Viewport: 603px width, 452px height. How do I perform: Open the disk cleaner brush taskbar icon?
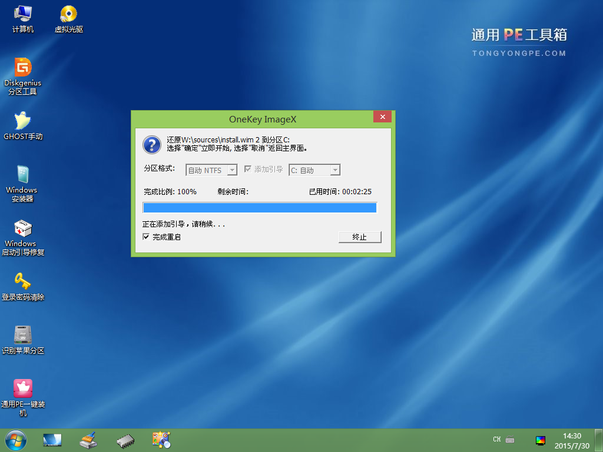88,440
